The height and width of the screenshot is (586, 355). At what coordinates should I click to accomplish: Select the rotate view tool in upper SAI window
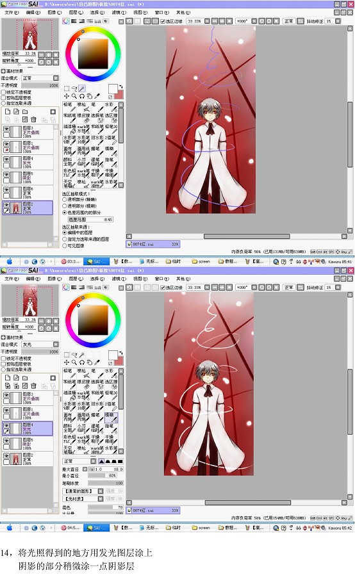coord(82,96)
